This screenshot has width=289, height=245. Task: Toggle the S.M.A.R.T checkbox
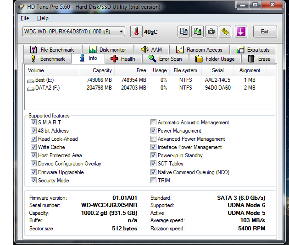pos(33,122)
